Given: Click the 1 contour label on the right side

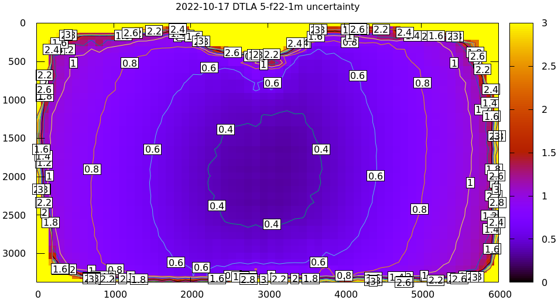Looking at the screenshot, I should click(x=470, y=182).
